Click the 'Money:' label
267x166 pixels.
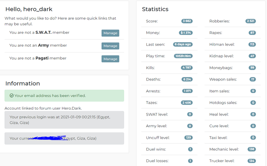point(153,33)
